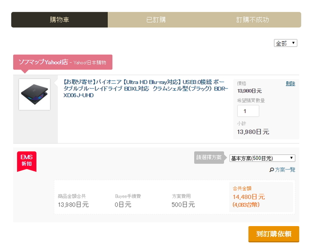Image resolution: width=331 pixels, height=247 pixels.
Task: Switch to the 購物車 tab
Action: click(60, 20)
